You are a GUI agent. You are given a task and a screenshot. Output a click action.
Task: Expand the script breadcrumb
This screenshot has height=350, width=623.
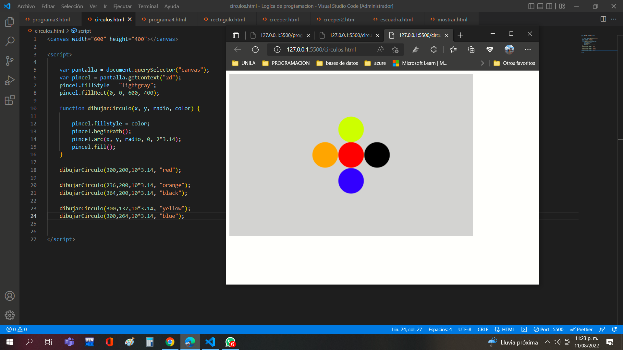click(81, 31)
